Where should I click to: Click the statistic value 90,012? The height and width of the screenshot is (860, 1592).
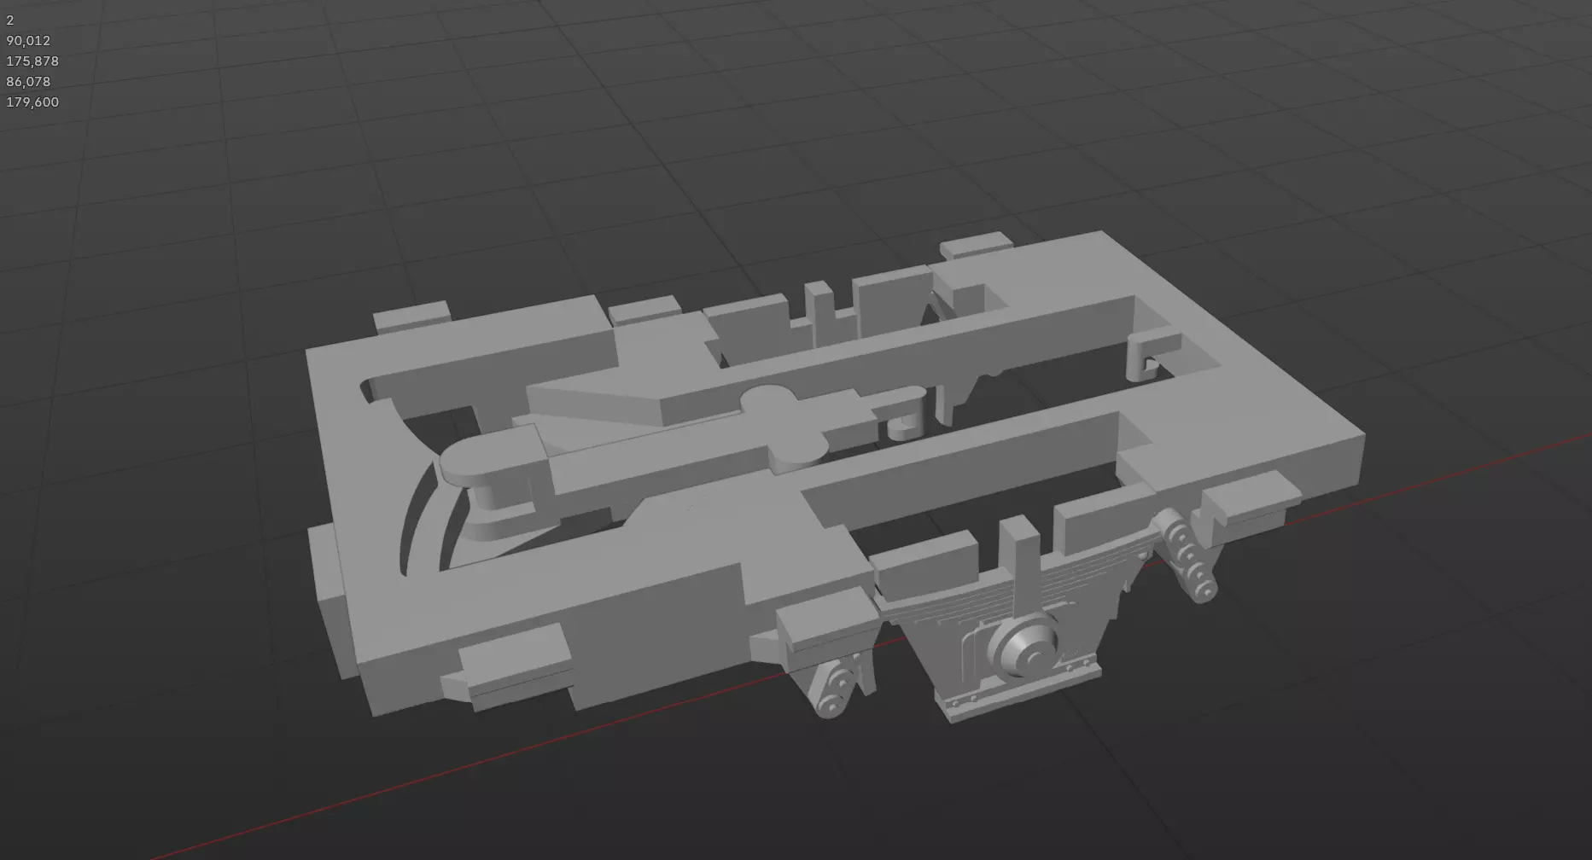coord(28,41)
